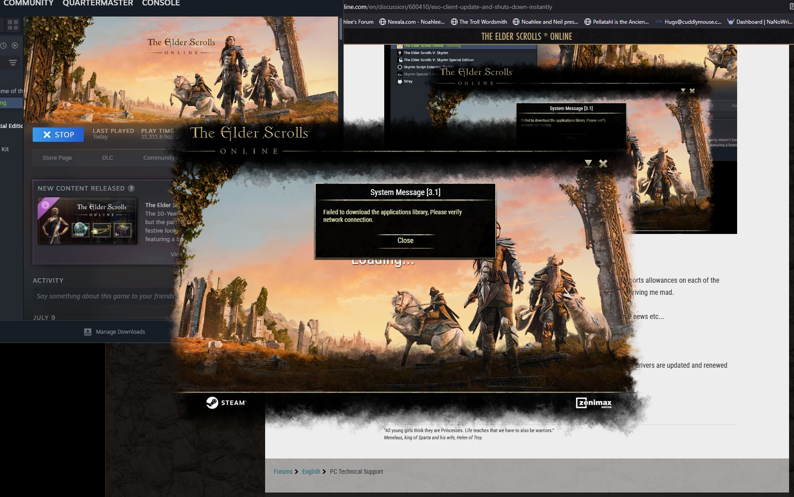
Task: Click the Dashboard bookmark favicon
Action: click(731, 21)
